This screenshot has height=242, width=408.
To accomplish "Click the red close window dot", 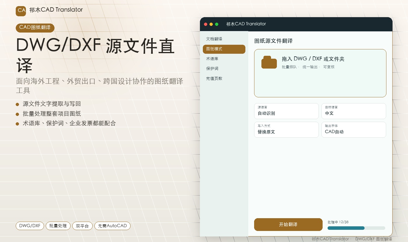I will point(206,24).
